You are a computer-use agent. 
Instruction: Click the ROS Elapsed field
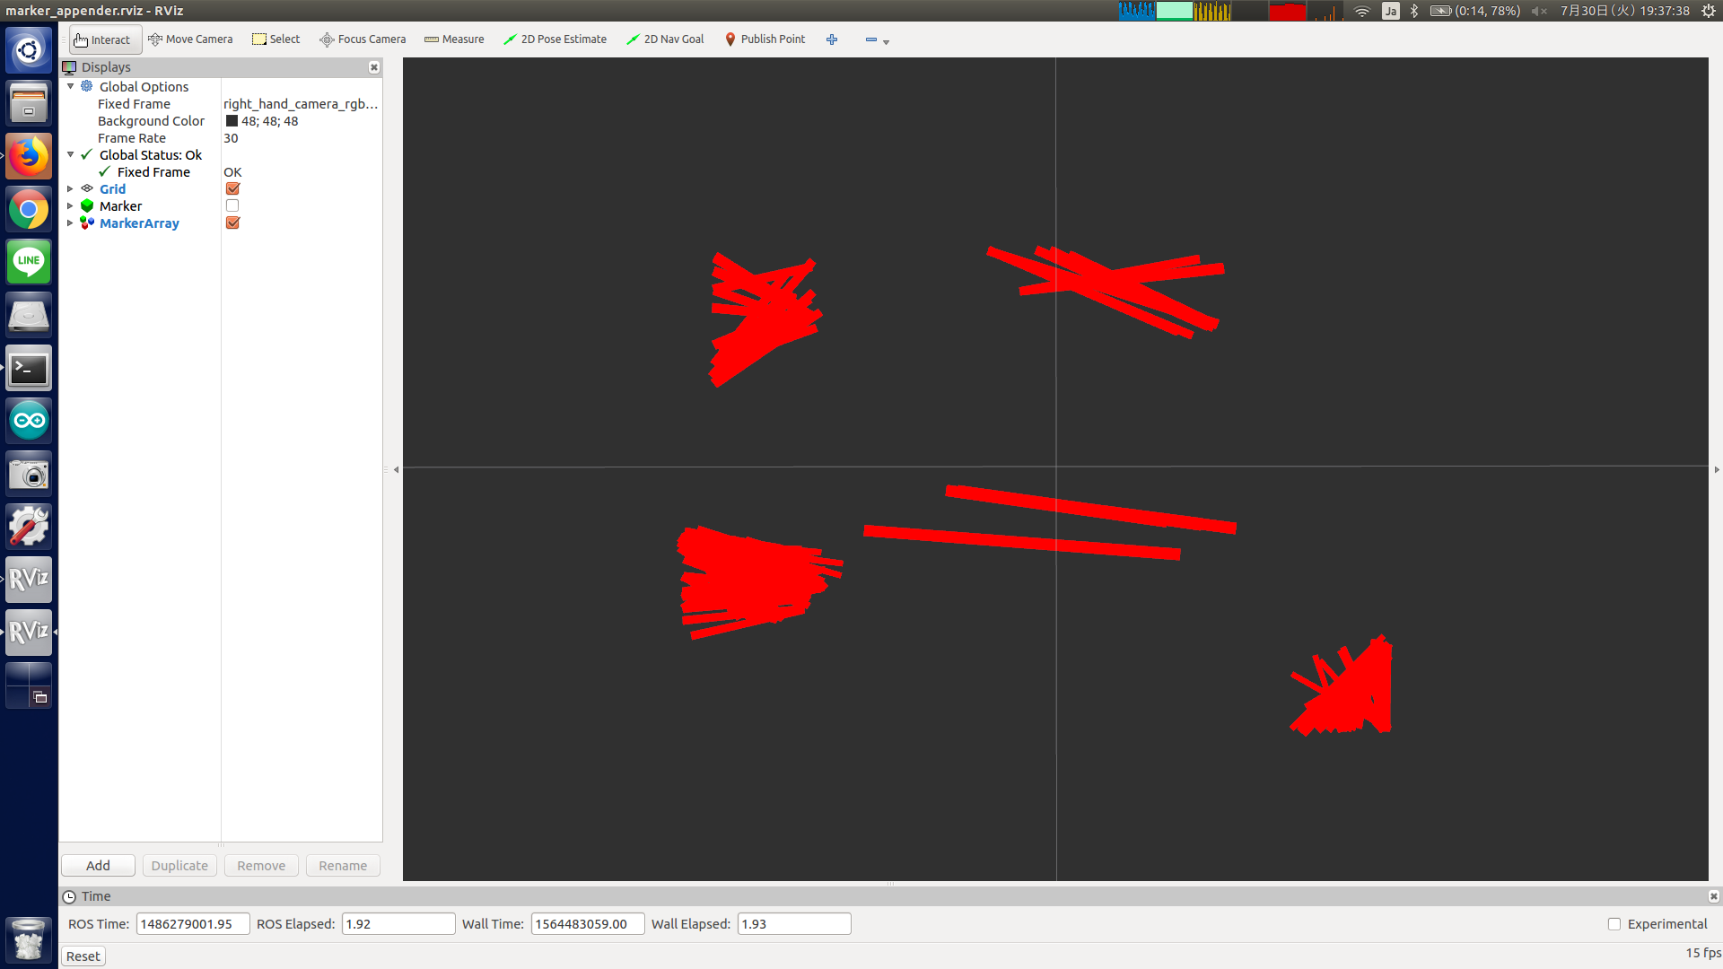coord(398,924)
